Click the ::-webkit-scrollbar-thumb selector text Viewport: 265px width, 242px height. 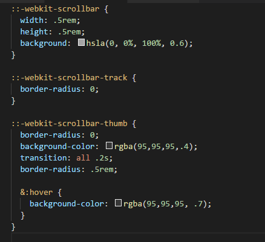tap(70, 124)
